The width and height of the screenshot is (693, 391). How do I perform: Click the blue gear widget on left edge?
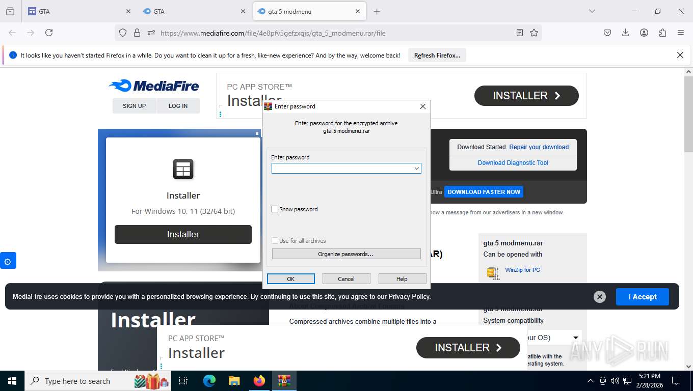point(8,261)
